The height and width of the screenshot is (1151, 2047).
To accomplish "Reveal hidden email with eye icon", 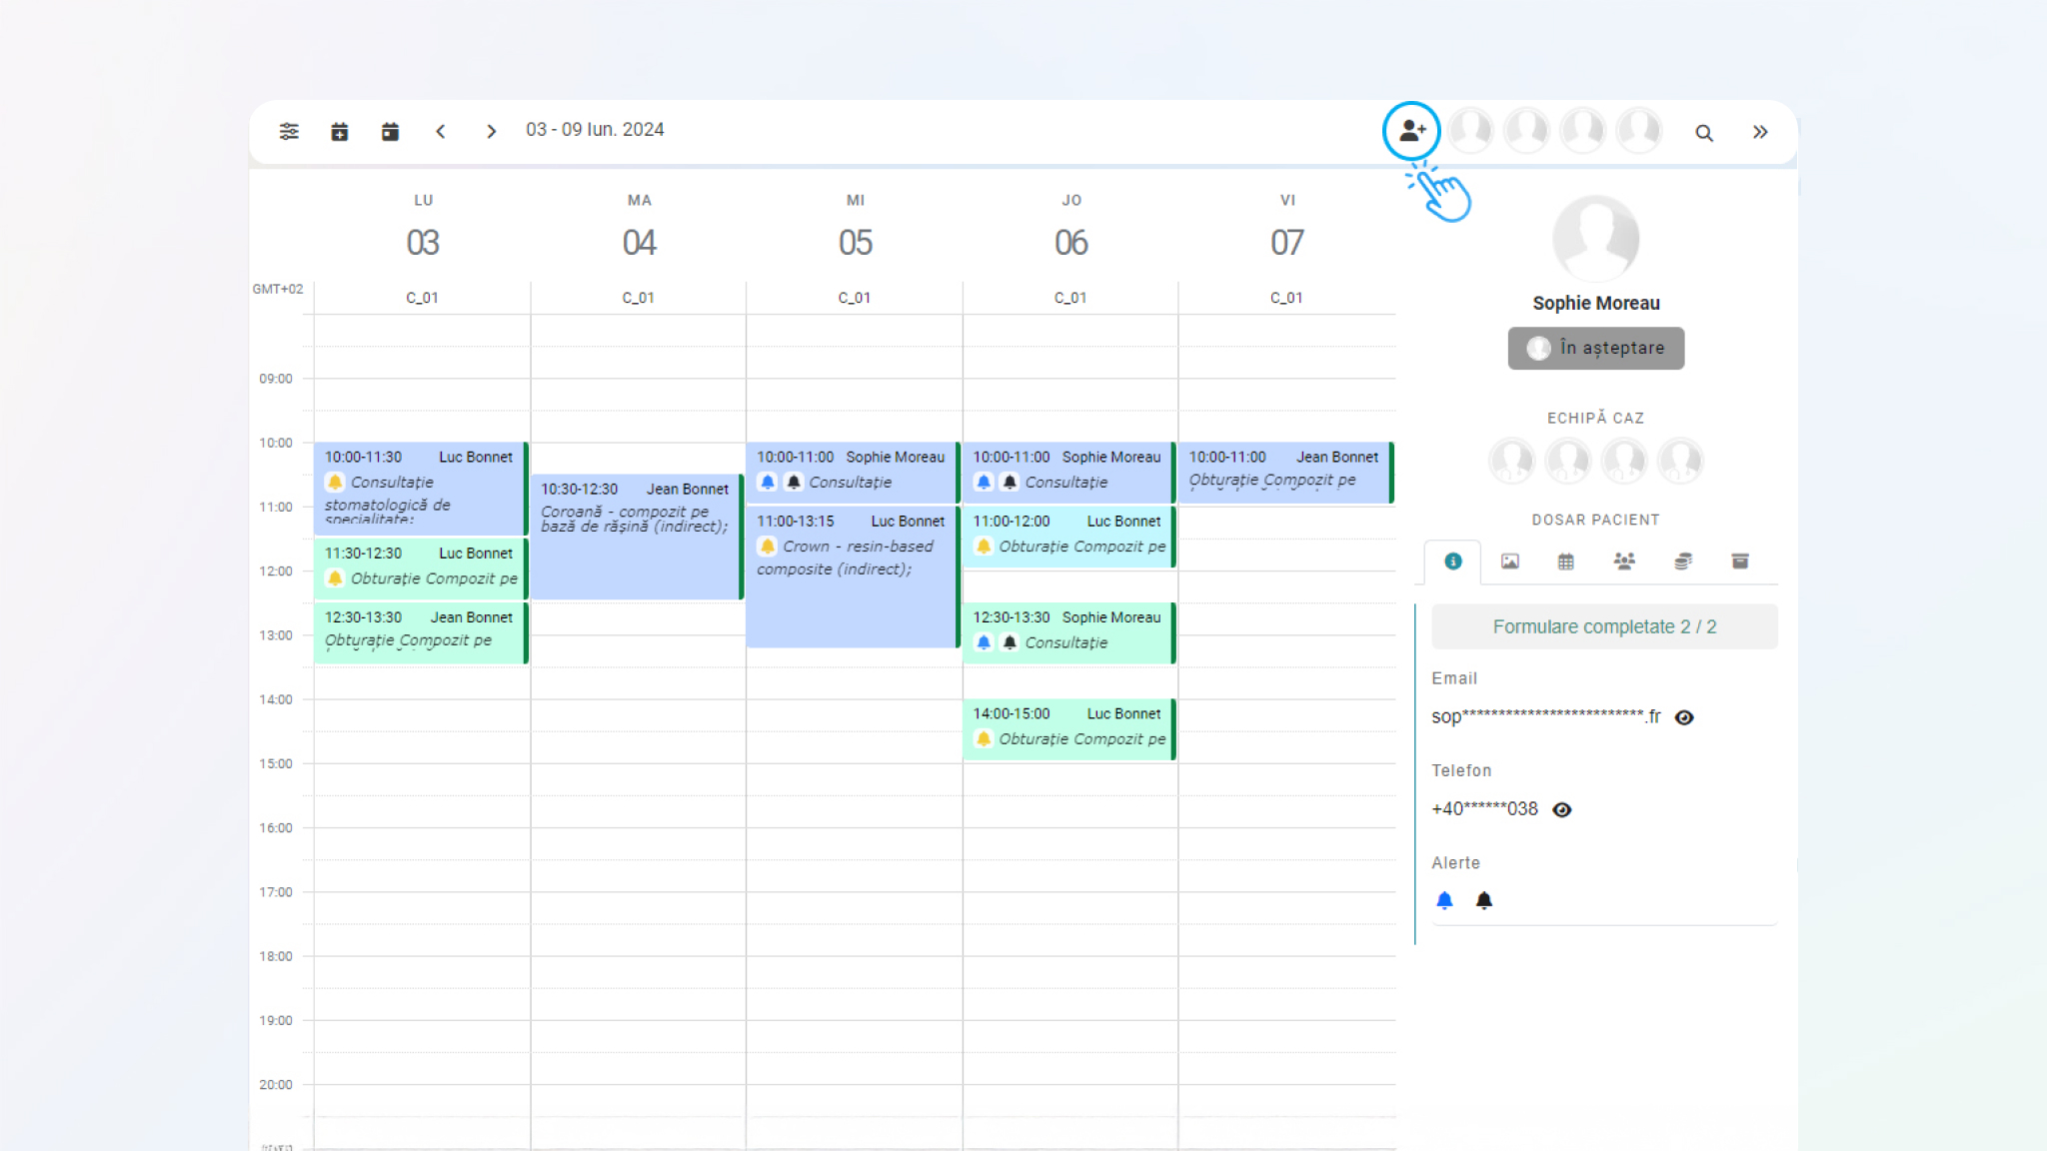I will coord(1684,717).
